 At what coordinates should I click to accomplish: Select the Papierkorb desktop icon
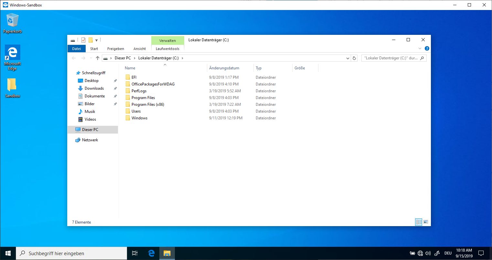[x=12, y=23]
